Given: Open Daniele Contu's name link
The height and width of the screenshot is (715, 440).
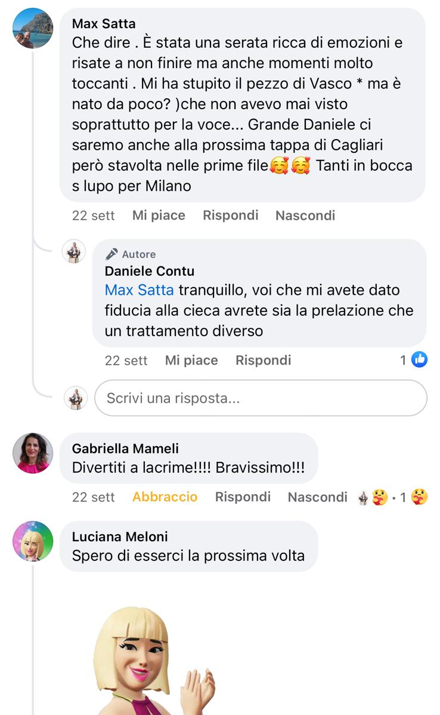Looking at the screenshot, I should click(x=150, y=271).
